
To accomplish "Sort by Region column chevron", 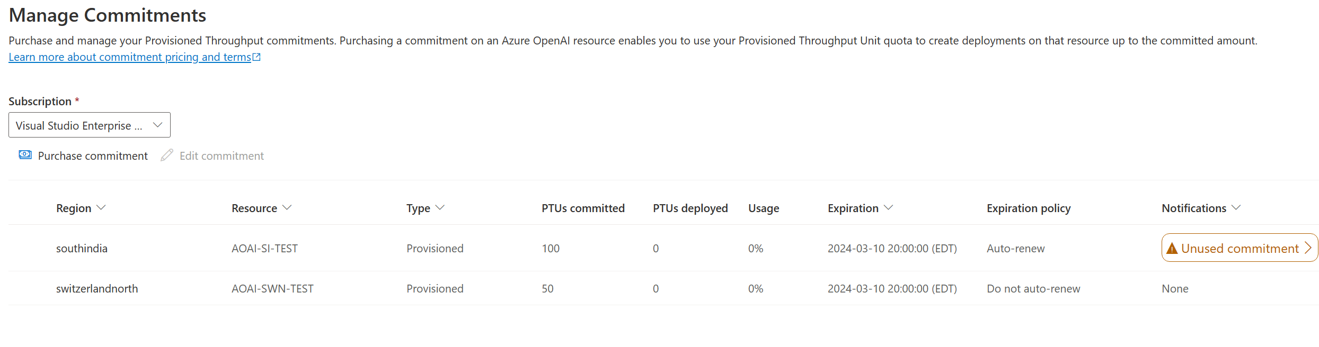I will [x=101, y=208].
